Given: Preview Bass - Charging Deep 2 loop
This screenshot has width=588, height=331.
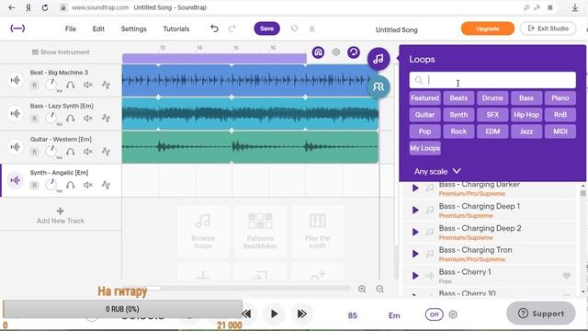Looking at the screenshot, I should click(415, 232).
